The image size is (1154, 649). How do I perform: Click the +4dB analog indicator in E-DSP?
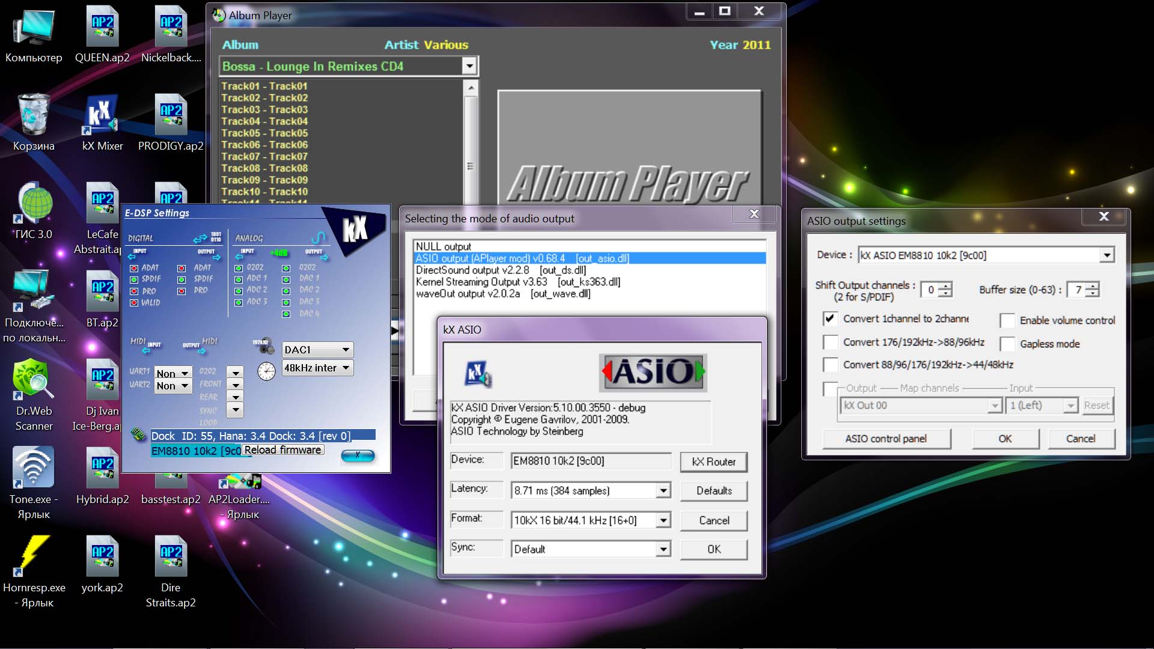click(278, 253)
